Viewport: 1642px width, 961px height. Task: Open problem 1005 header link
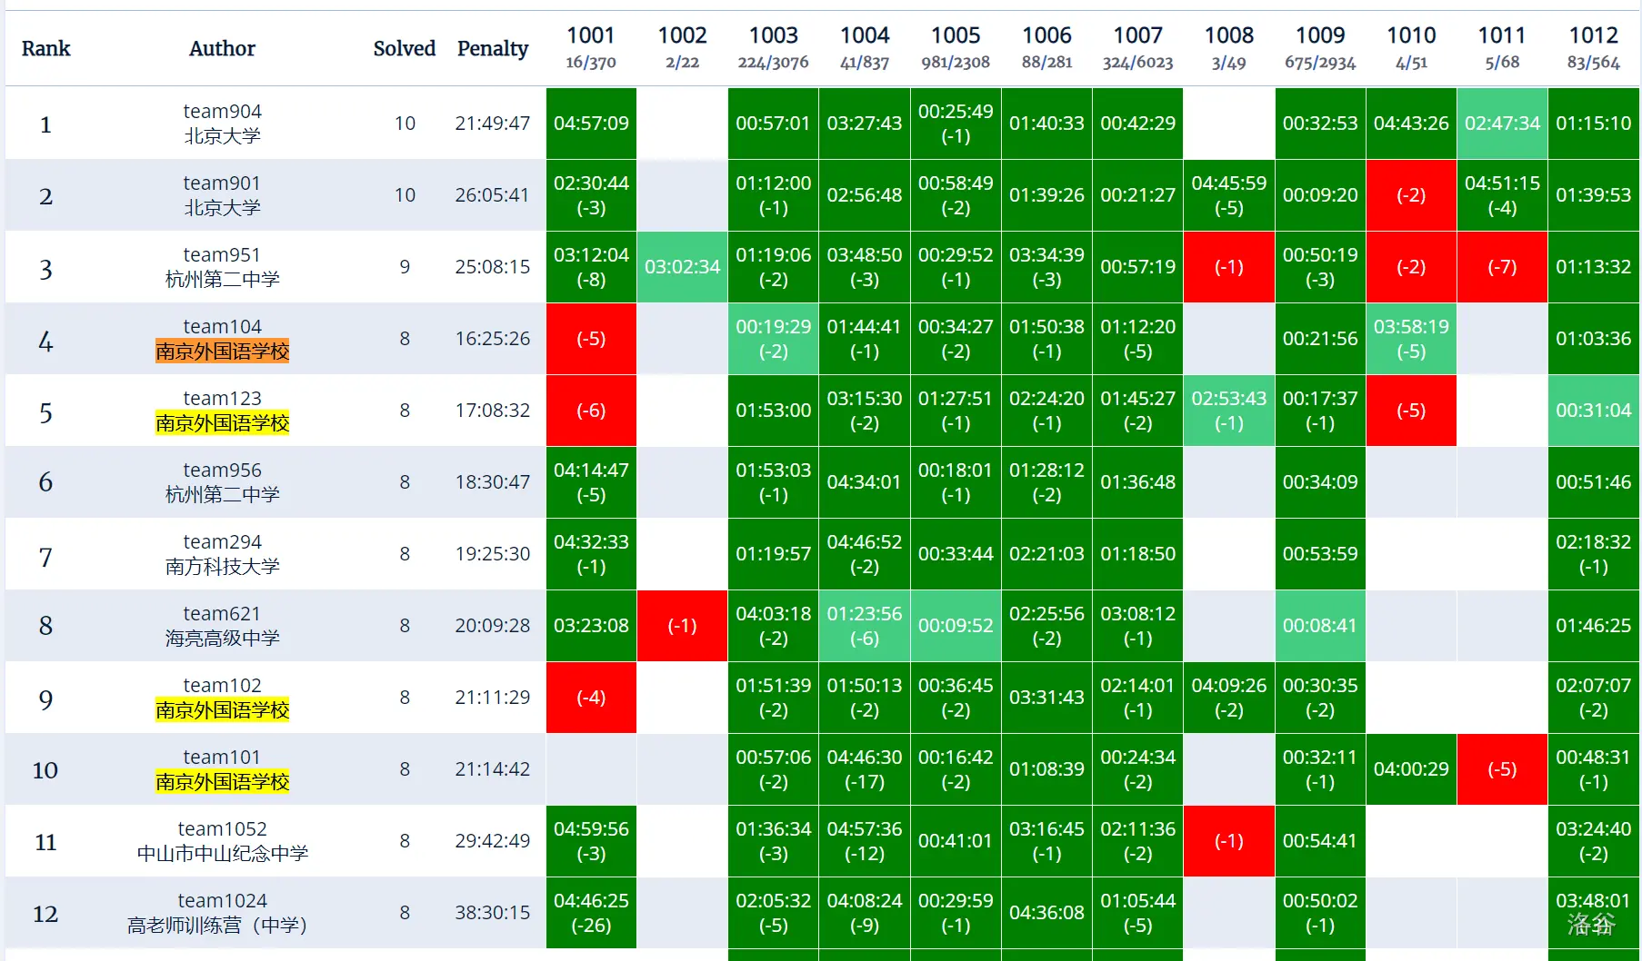tap(956, 35)
